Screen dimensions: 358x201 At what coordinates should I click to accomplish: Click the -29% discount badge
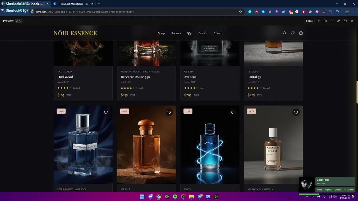tap(124, 111)
